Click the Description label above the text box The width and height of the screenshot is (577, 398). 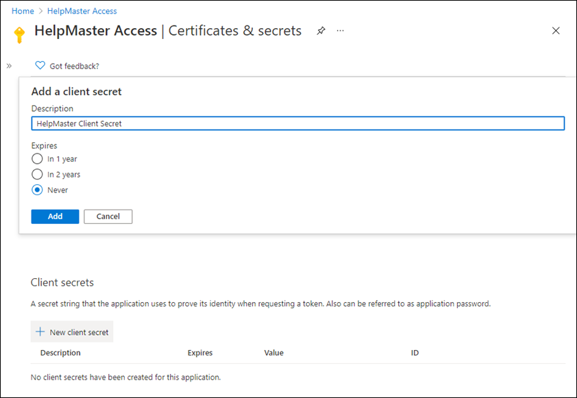[x=52, y=108]
